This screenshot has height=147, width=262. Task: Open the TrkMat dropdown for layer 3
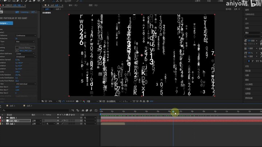pyautogui.click(x=51, y=124)
